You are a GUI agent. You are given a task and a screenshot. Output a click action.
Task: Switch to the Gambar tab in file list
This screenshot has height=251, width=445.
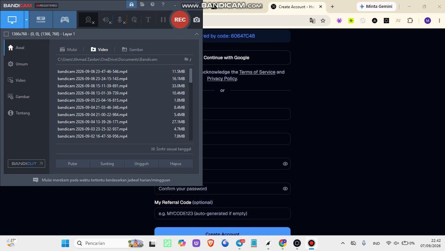132,50
